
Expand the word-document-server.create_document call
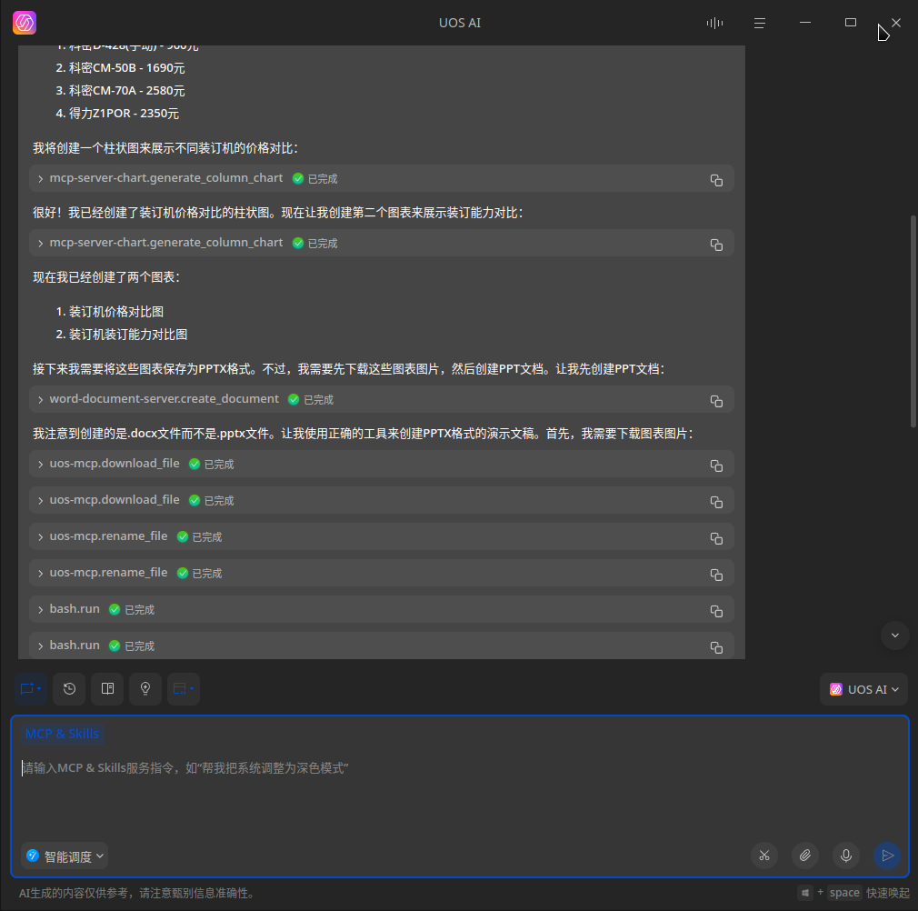(x=40, y=399)
